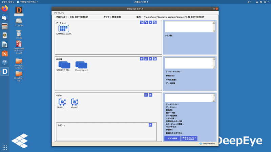Click the dataset description scrollbar up arrow
Viewport: 271px width, 152px height.
(214, 22)
